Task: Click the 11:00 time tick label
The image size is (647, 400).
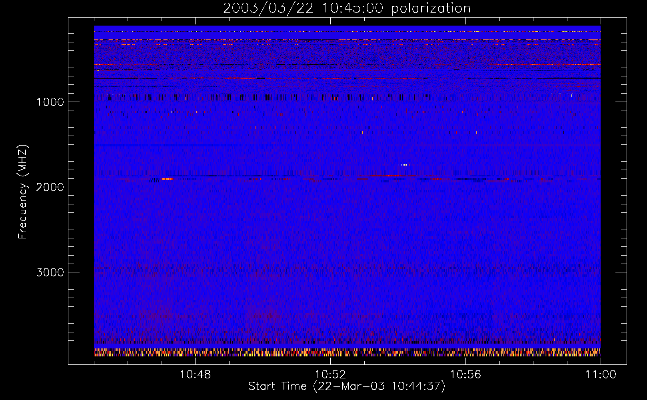Action: point(601,375)
